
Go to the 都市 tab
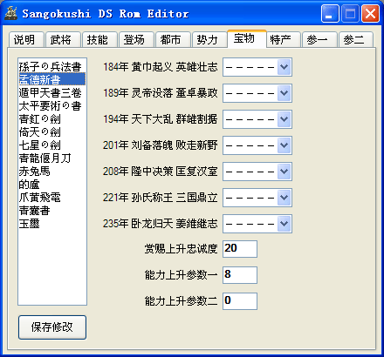pyautogui.click(x=173, y=39)
